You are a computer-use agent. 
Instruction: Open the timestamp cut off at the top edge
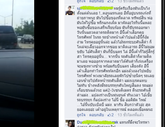coord(130,1)
